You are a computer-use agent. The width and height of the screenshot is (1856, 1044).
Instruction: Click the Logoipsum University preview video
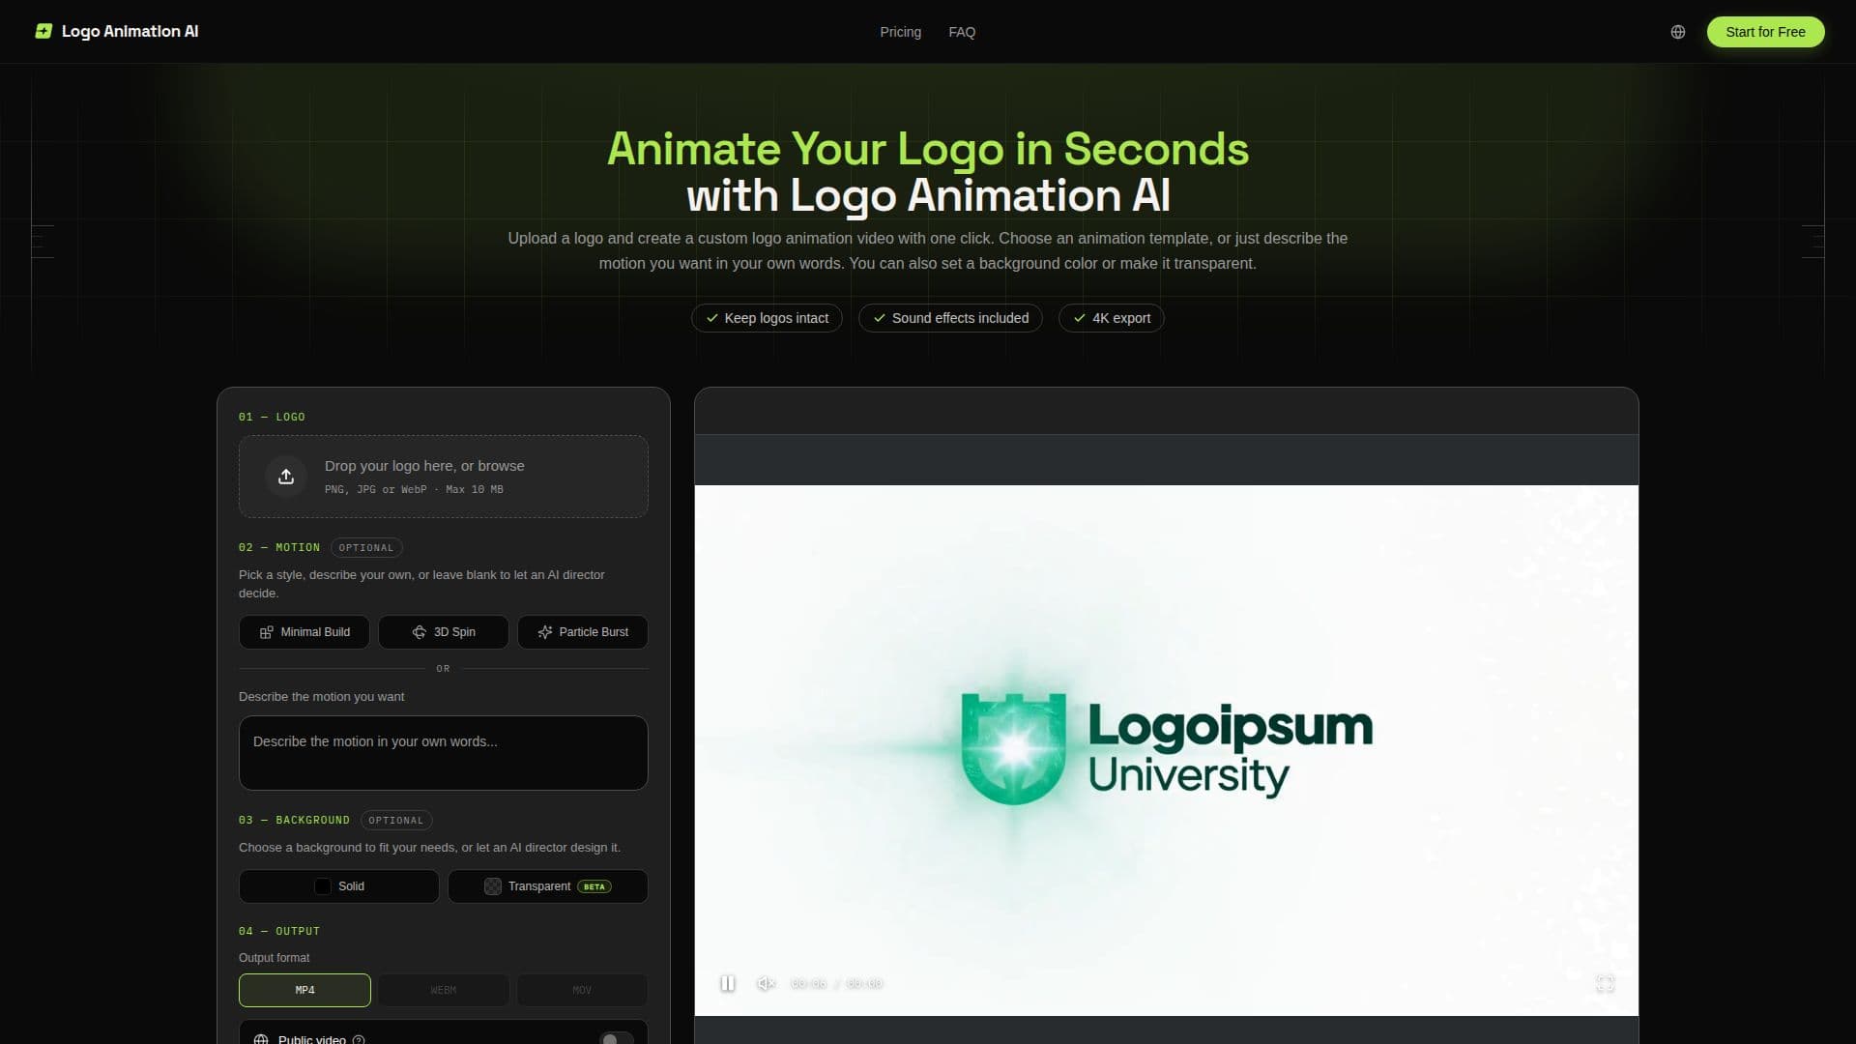point(1166,750)
